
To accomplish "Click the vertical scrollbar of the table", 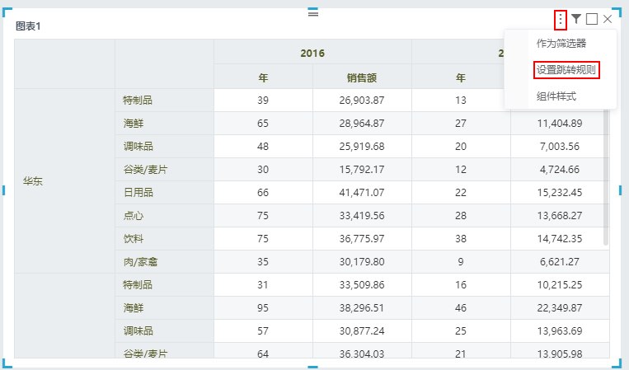I will [606, 176].
